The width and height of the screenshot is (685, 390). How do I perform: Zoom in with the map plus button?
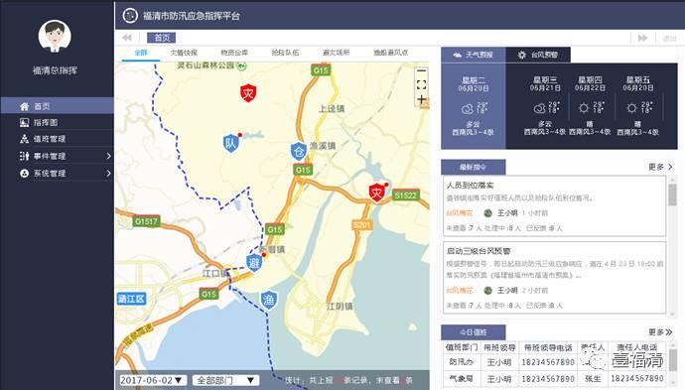coord(421,99)
